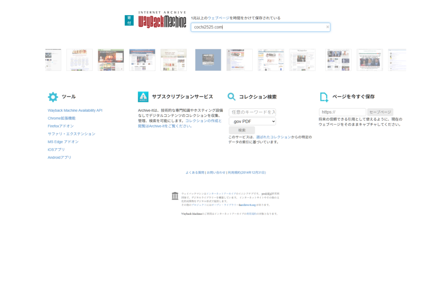Click the Internet Archive building icon in footer
The image size is (442, 295).
click(175, 196)
